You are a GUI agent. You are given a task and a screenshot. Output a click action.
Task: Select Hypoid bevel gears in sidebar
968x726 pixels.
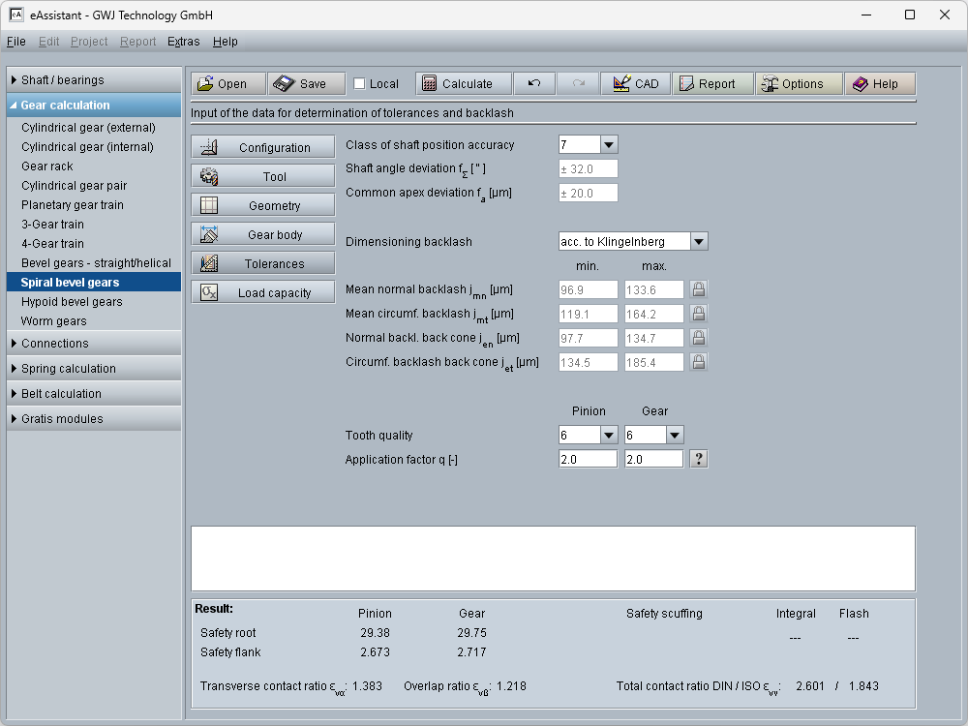pyautogui.click(x=72, y=302)
